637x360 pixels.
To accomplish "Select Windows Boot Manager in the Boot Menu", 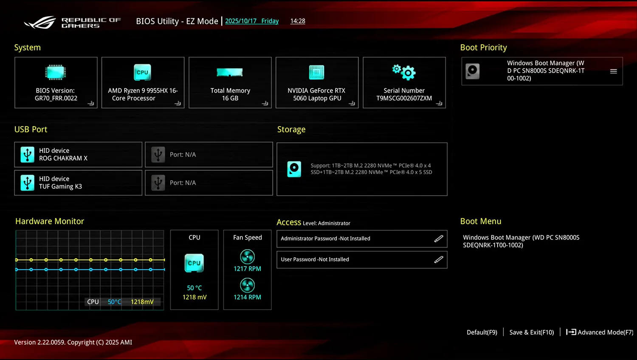I will click(x=521, y=241).
